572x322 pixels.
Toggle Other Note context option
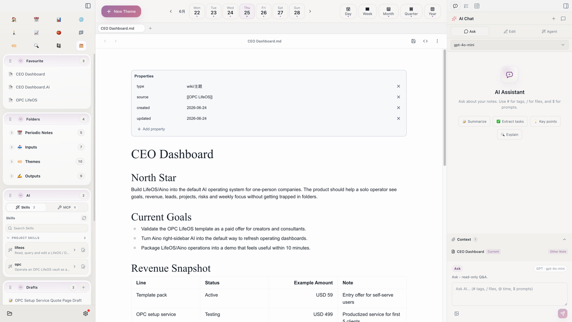click(558, 252)
